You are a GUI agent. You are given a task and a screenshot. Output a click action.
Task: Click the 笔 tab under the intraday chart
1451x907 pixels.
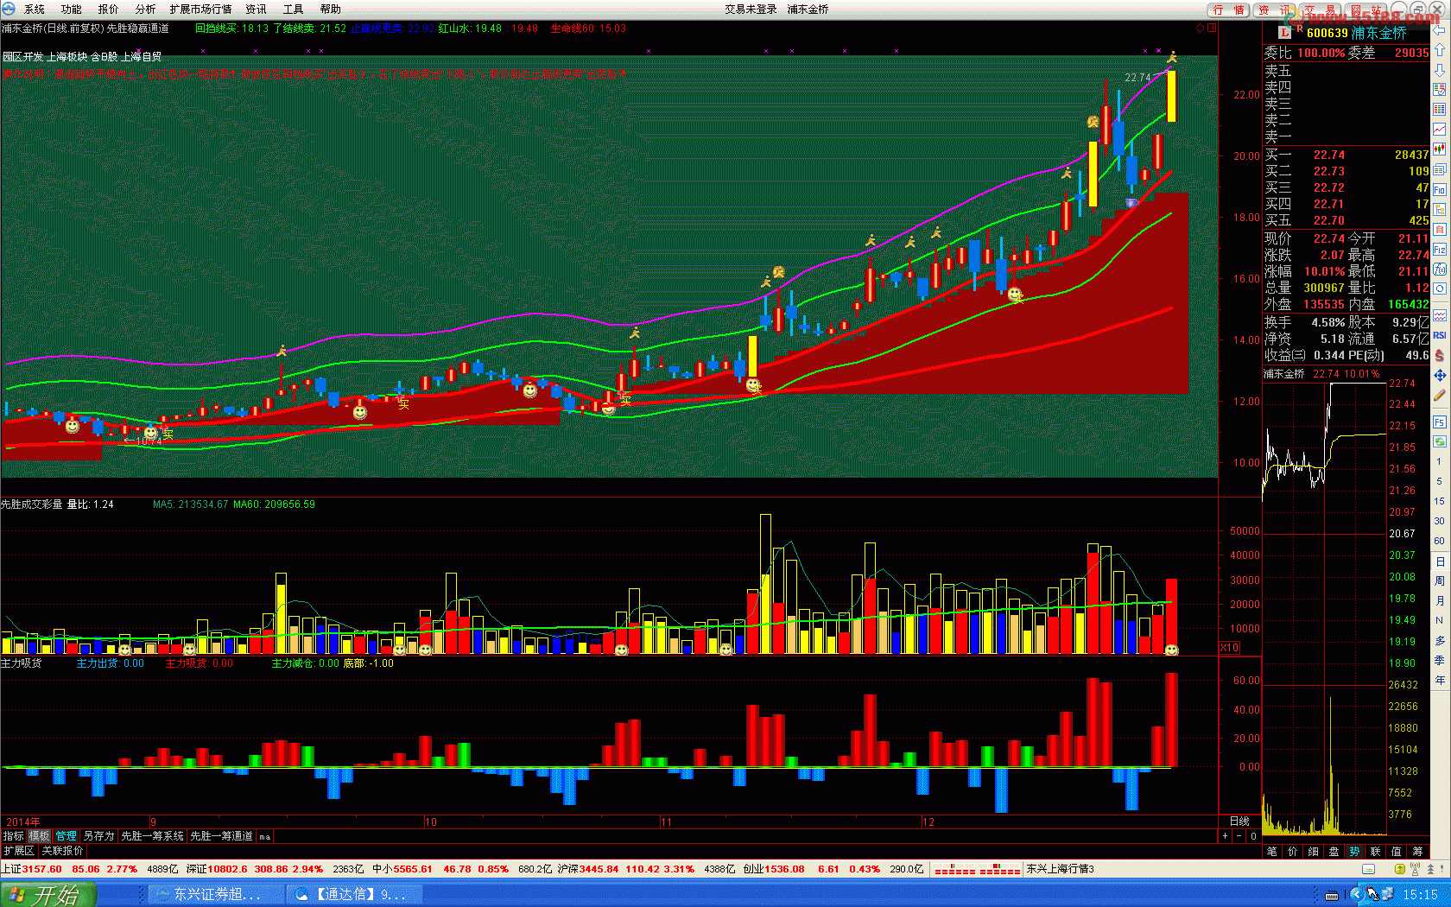coord(1272,852)
